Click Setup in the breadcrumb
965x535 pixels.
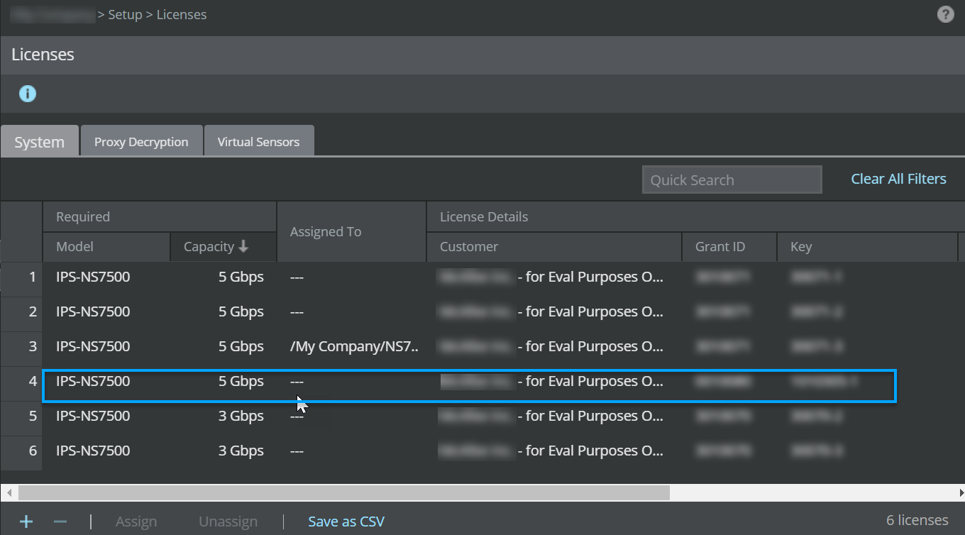pos(125,14)
